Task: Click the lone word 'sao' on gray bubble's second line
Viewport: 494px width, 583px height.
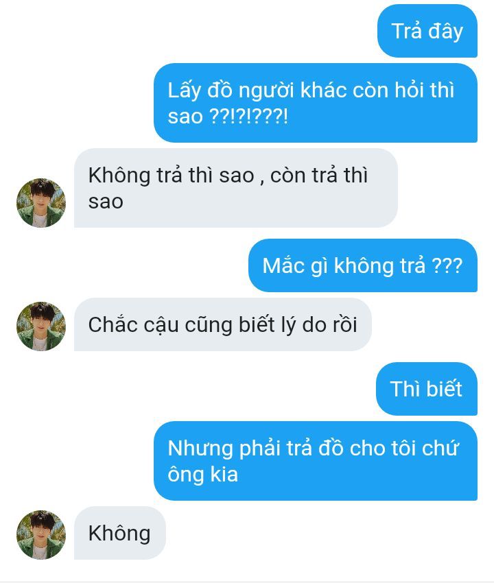Action: (106, 202)
